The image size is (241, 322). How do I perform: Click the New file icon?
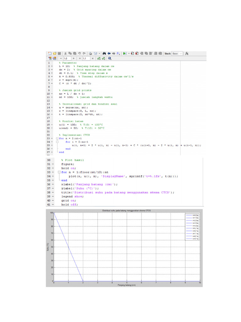tap(50, 53)
